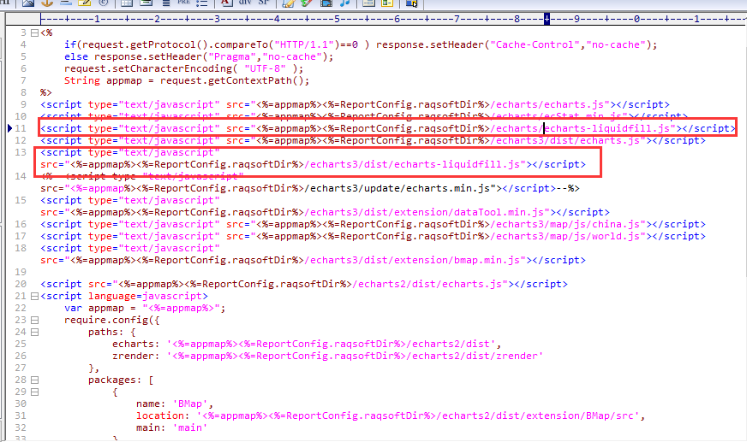The image size is (747, 442).
Task: Click "Cache-Control" string on line 4
Action: point(535,44)
